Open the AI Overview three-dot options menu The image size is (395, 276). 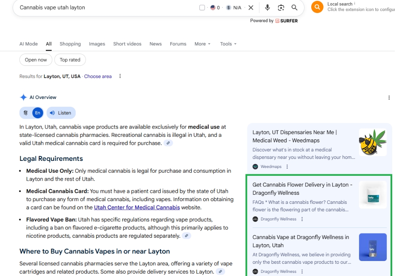click(x=389, y=97)
